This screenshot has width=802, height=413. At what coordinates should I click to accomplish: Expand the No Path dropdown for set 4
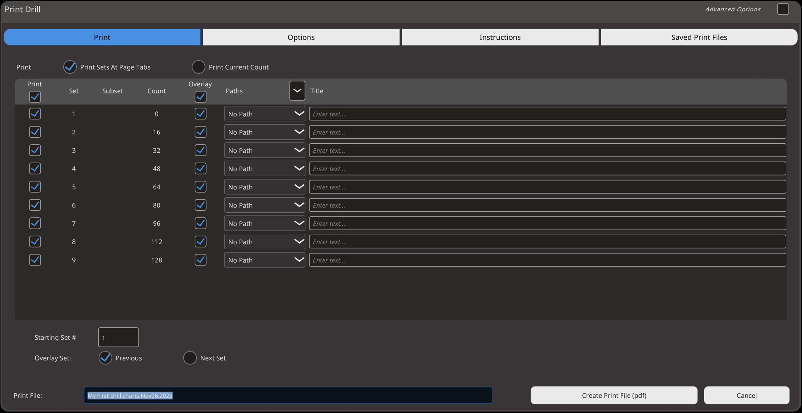265,168
